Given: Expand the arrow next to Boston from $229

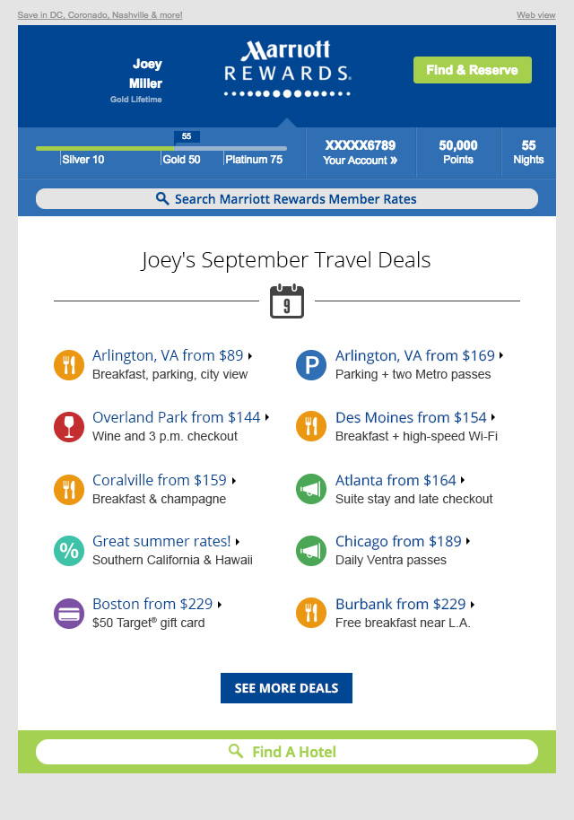Looking at the screenshot, I should 220,605.
